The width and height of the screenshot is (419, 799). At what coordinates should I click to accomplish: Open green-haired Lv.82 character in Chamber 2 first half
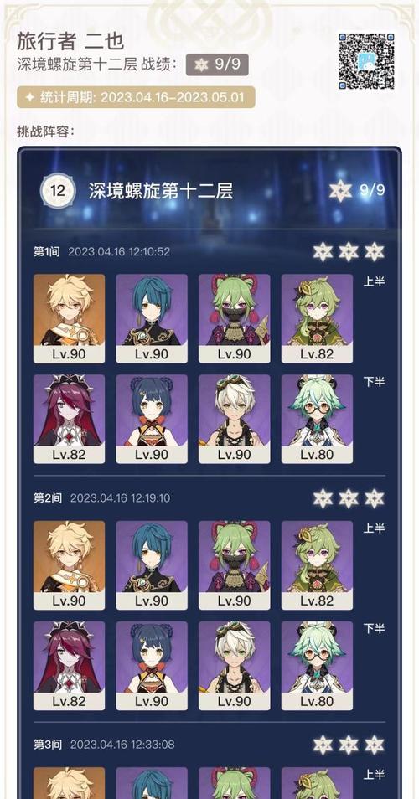coord(317,565)
